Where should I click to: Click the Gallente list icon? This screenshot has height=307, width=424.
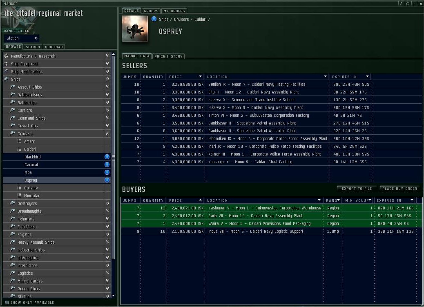coord(19,187)
